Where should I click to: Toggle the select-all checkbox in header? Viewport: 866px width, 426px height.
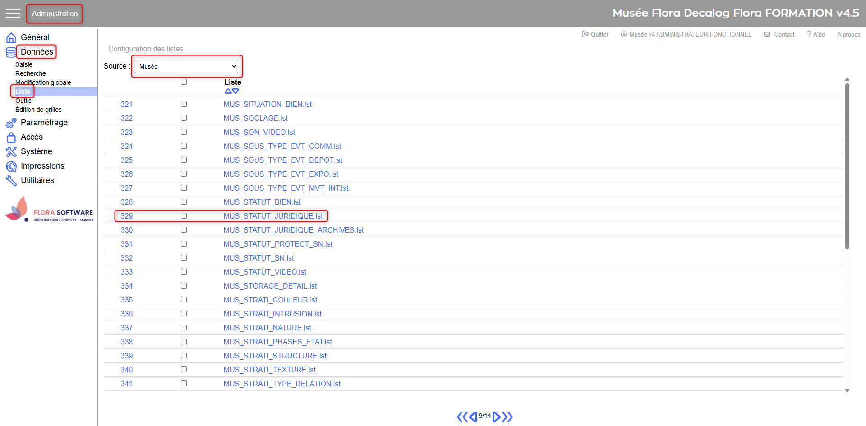tap(184, 82)
